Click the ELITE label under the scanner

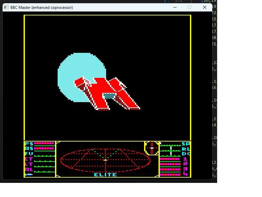pos(105,175)
